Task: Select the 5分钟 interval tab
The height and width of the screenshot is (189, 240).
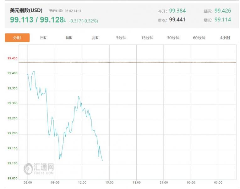Action: pos(121,37)
